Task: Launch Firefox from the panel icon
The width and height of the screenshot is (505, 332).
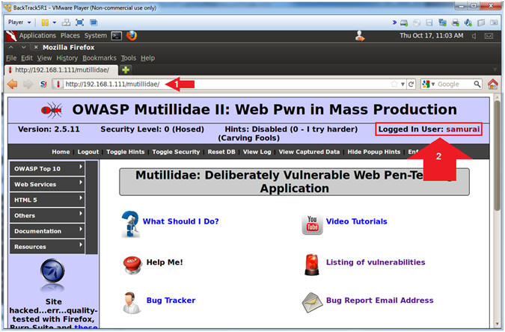Action: tap(132, 35)
